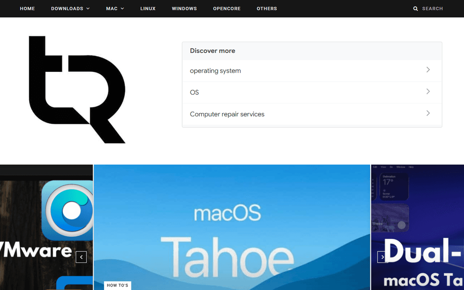Select the operating system suggestion
The width and height of the screenshot is (464, 290).
click(x=312, y=71)
